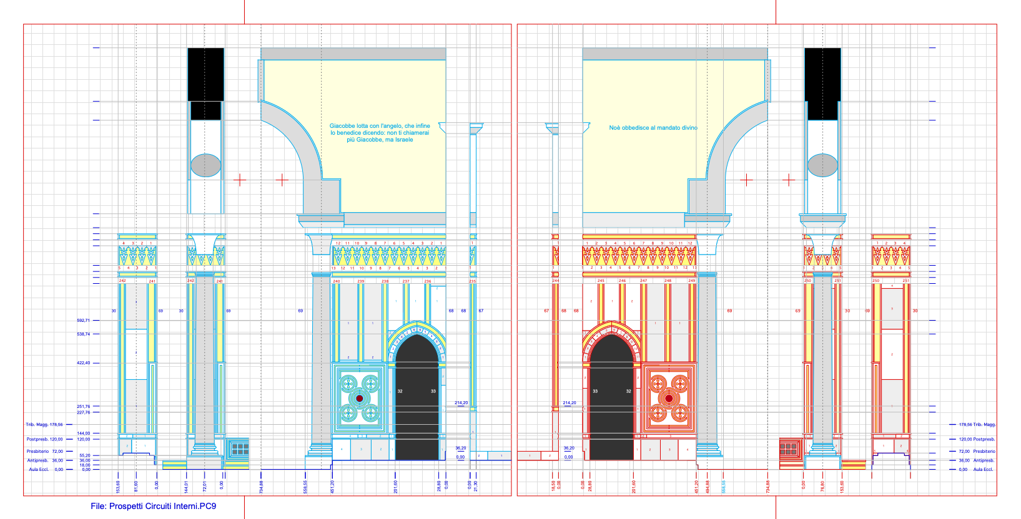
Task: Select blue bottom dimension 558,55 on left sheet
Action: coord(305,487)
